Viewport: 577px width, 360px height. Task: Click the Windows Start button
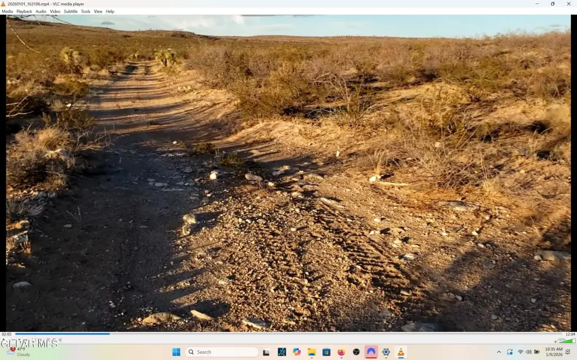176,352
